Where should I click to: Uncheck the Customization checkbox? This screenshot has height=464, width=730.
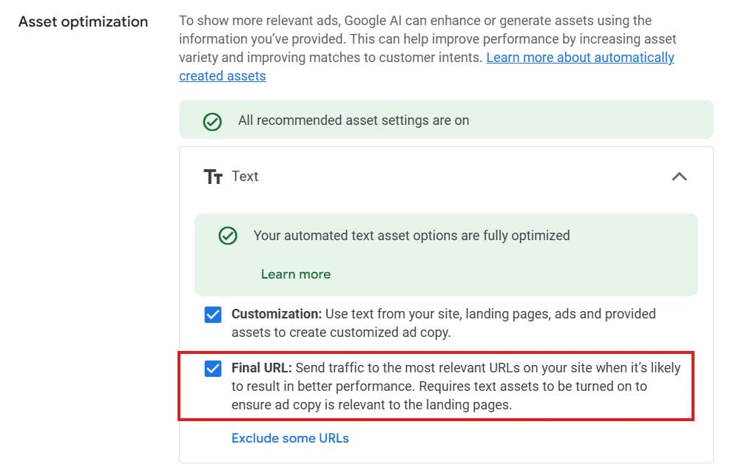pos(213,314)
